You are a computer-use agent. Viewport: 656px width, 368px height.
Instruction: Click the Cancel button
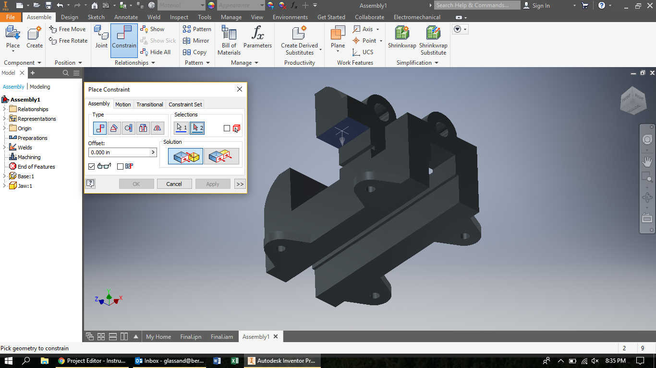coord(174,184)
